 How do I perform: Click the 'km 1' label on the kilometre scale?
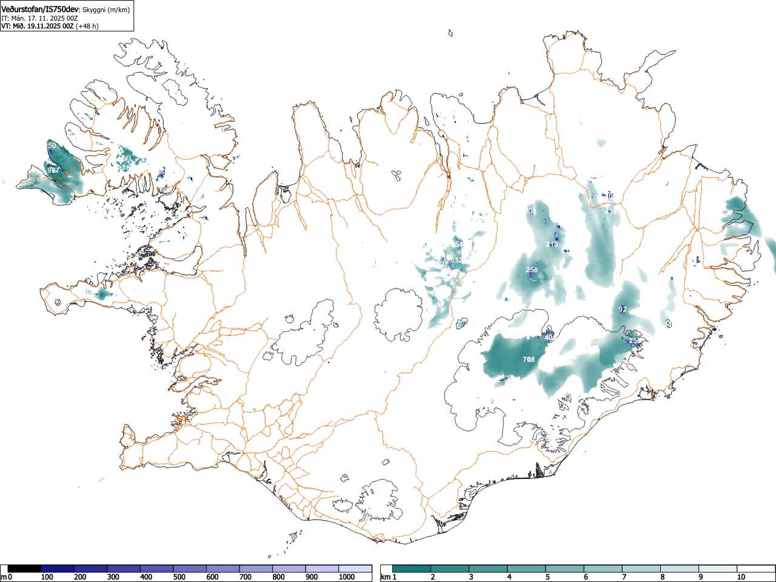(x=389, y=577)
